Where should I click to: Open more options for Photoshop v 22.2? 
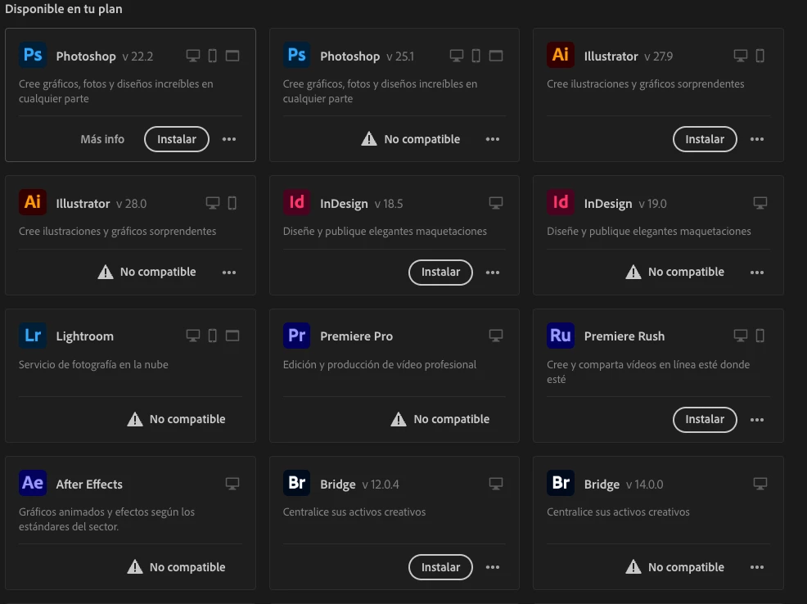tap(229, 139)
